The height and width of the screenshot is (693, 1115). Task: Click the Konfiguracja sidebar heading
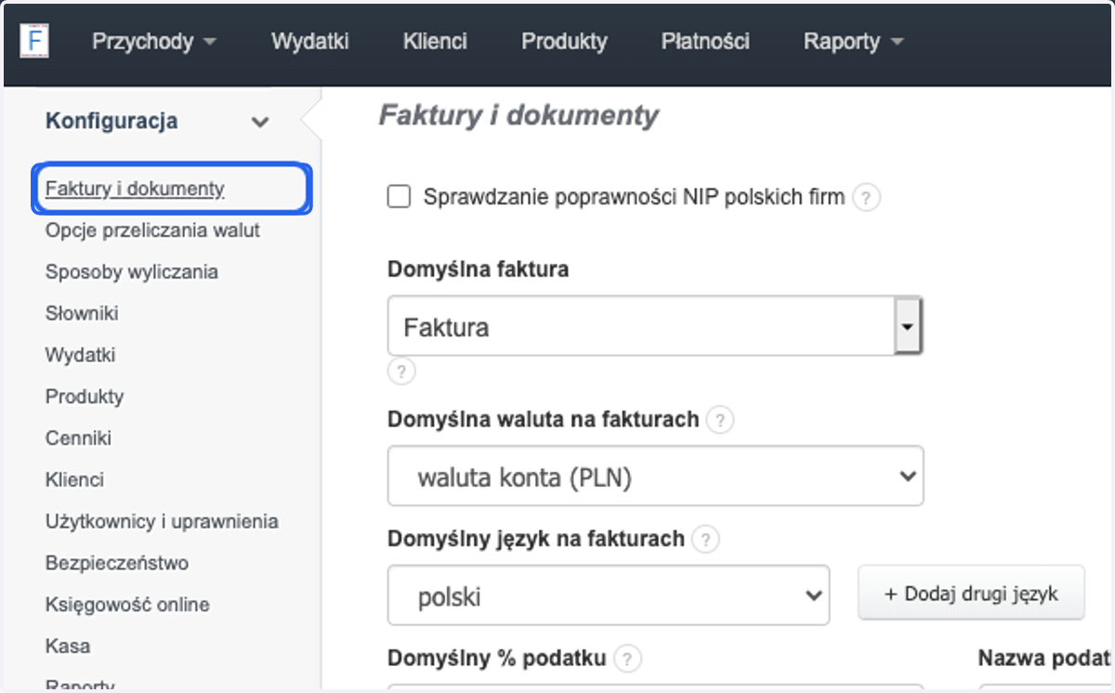111,122
